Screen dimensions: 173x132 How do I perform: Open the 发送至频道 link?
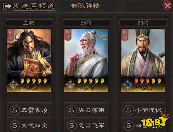34,6
